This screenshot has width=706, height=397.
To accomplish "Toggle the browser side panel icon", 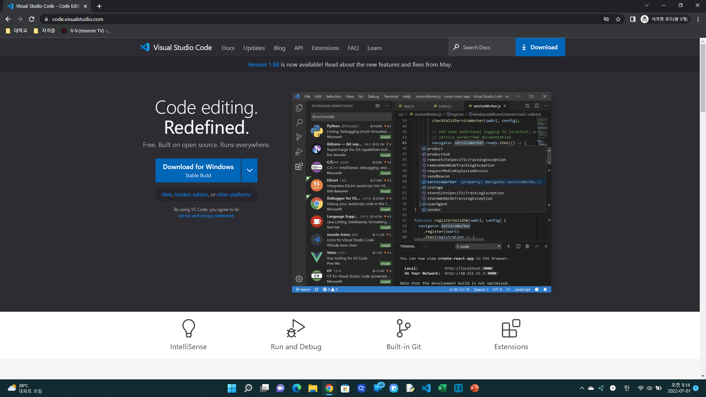I will point(633,19).
